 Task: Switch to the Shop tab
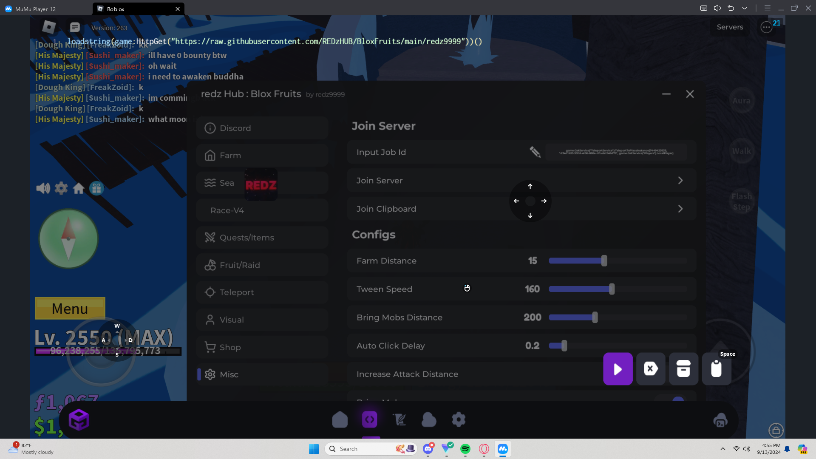point(262,347)
